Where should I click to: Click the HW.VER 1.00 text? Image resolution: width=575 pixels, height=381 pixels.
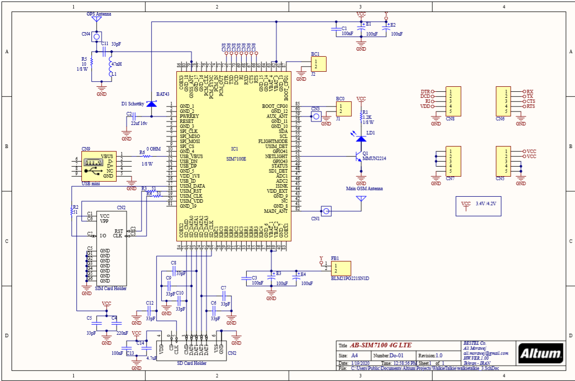(476, 358)
